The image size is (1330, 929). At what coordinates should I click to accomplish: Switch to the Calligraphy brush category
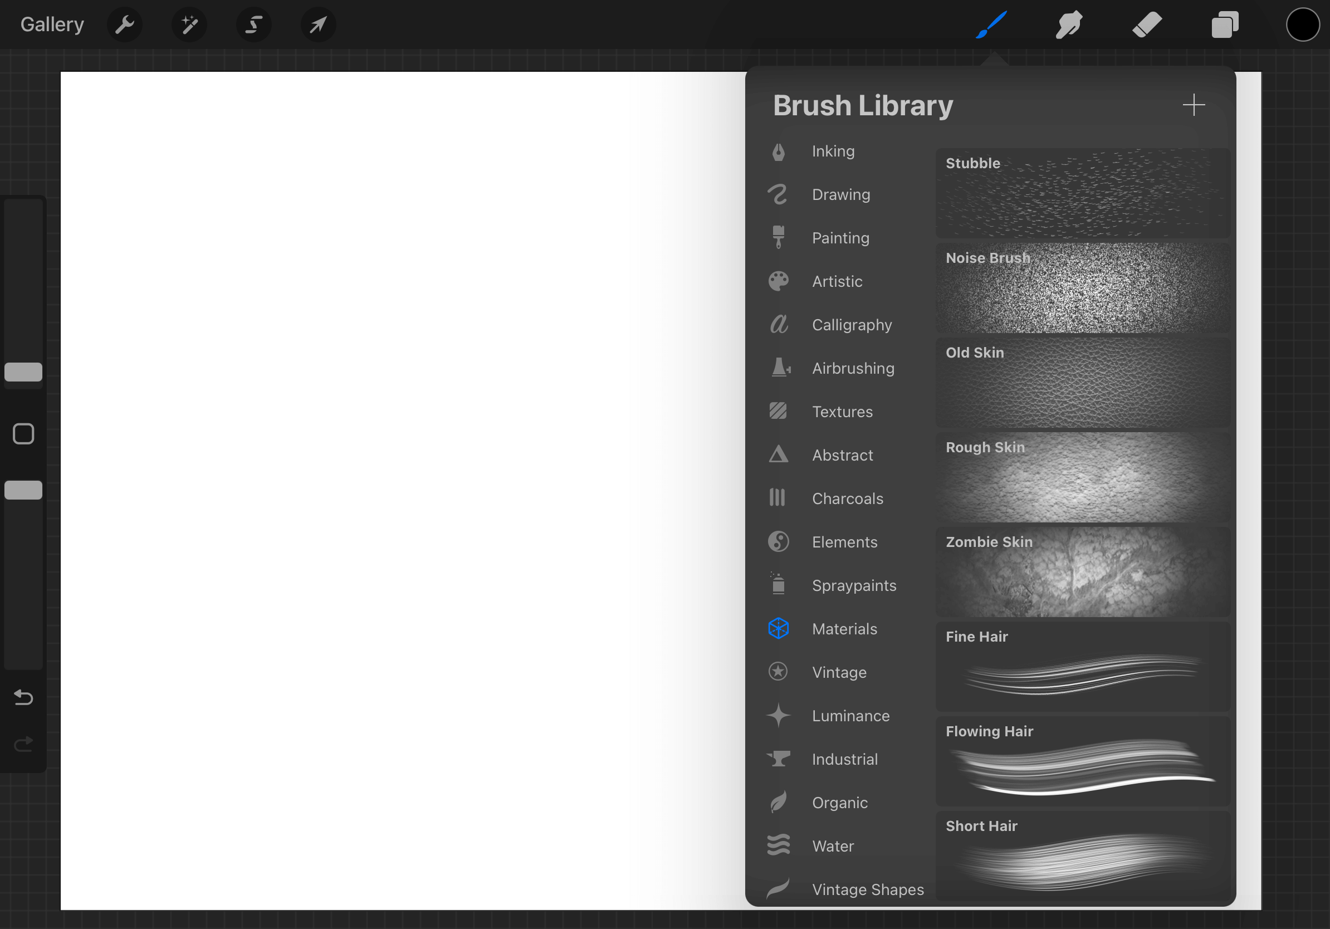click(x=852, y=324)
